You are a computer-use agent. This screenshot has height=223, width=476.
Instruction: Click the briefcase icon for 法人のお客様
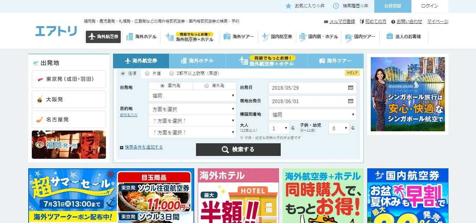(x=389, y=36)
